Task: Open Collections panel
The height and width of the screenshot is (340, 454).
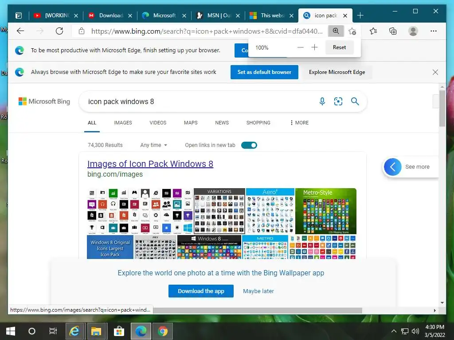Action: pyautogui.click(x=393, y=31)
